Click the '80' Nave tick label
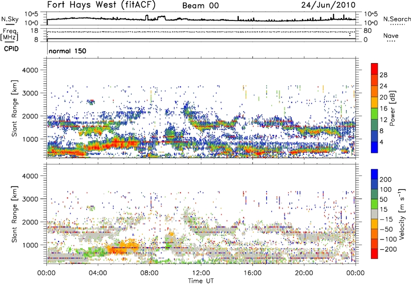The height and width of the screenshot is (284, 411). pos(367,31)
